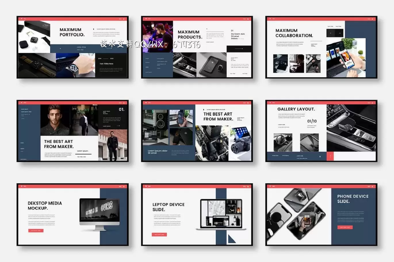Viewport: 394px width, 262px height.
Task: Expand the arrow next to Maximum Products' 01 item
Action: [206, 29]
